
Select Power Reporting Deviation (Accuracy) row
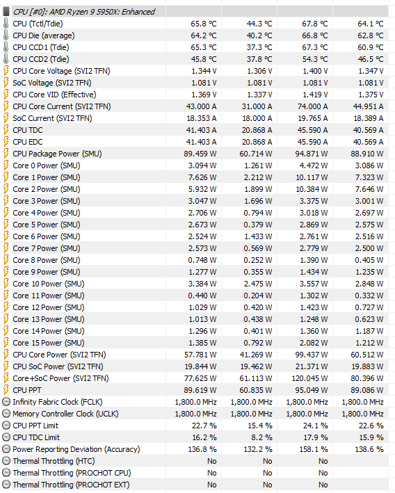(x=195, y=449)
